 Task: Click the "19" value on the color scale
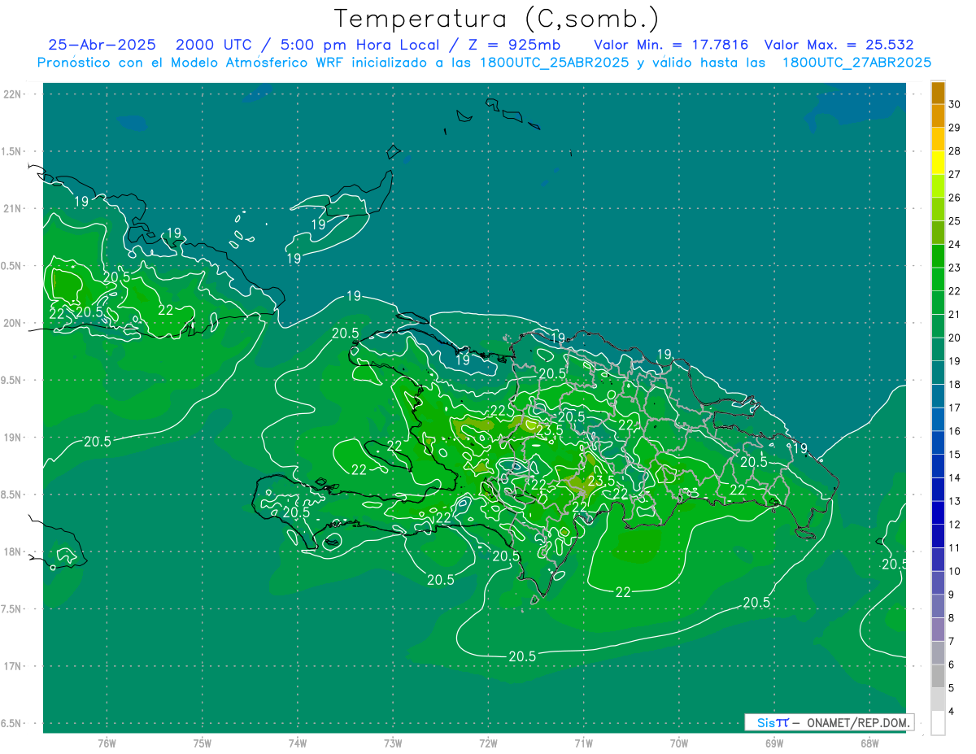(x=956, y=361)
